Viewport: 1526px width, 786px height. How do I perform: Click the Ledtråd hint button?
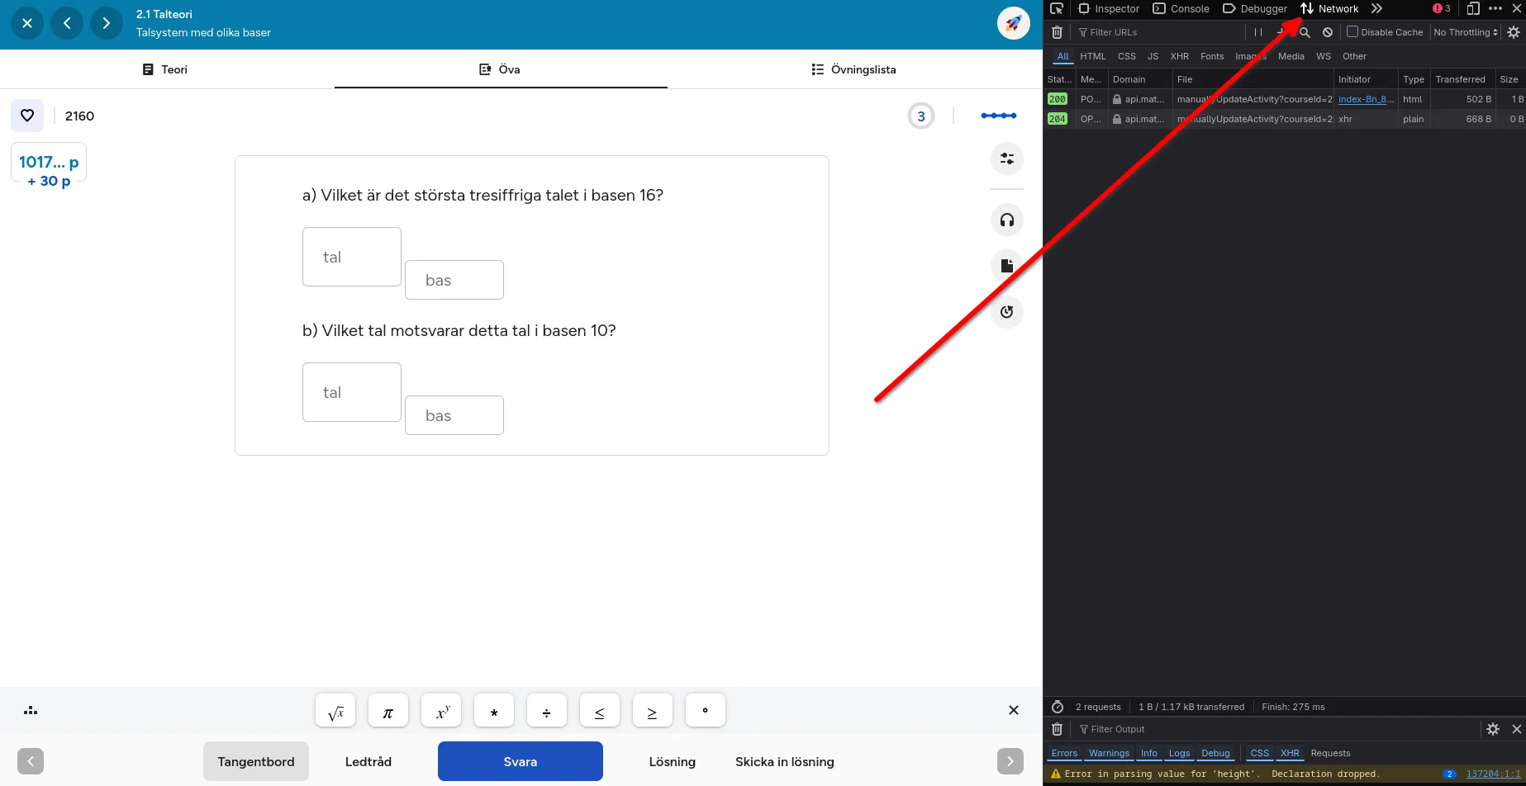tap(368, 761)
